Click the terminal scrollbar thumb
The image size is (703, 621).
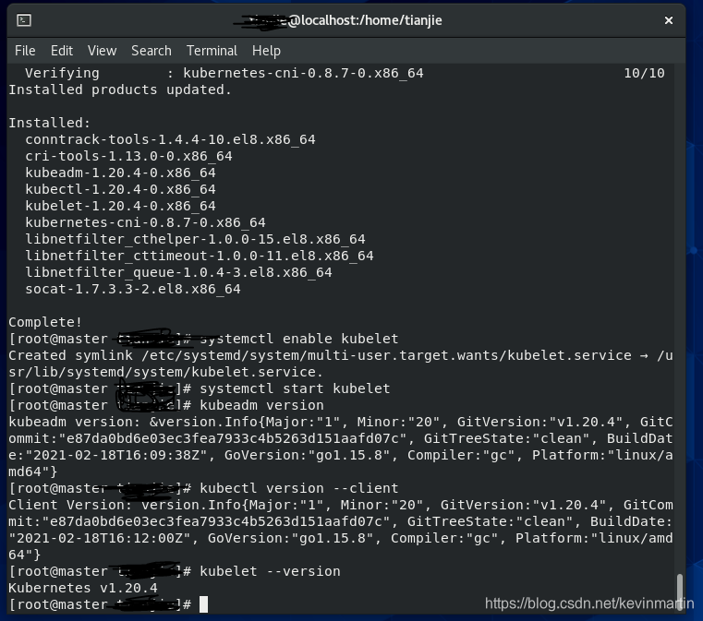pos(680,591)
